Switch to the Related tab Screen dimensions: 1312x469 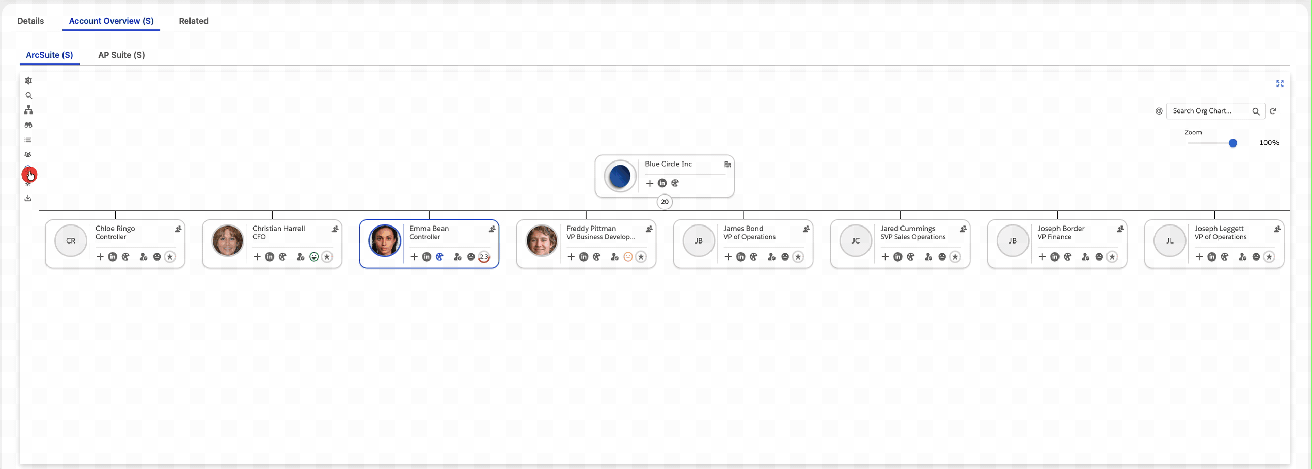[194, 21]
